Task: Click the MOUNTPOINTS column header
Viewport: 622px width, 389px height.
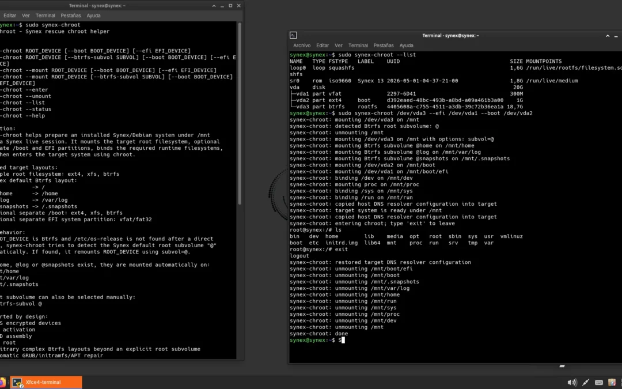Action: [x=544, y=62]
